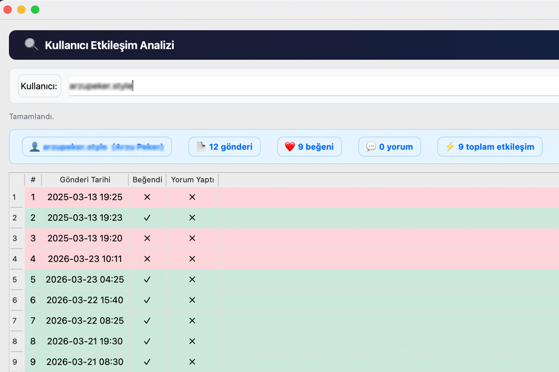The width and height of the screenshot is (559, 372).
Task: Focus the Kullanıcı username input field
Action: (312, 86)
